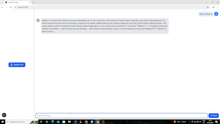Open the ENG UK language switcher
This screenshot has width=220, height=124.
[x=204, y=122]
